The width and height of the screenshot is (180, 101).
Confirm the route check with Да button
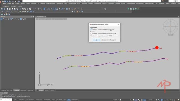[96, 40]
